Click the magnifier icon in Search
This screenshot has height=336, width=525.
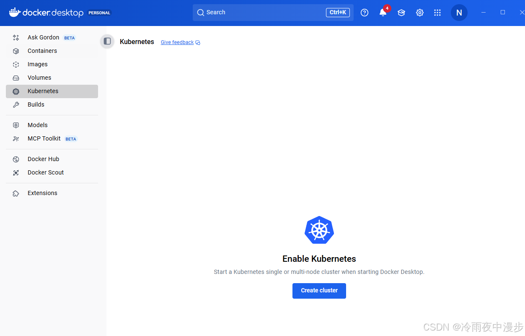(x=201, y=13)
